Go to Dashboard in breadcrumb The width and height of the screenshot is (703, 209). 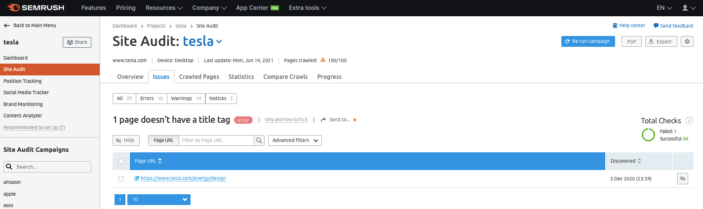click(125, 26)
